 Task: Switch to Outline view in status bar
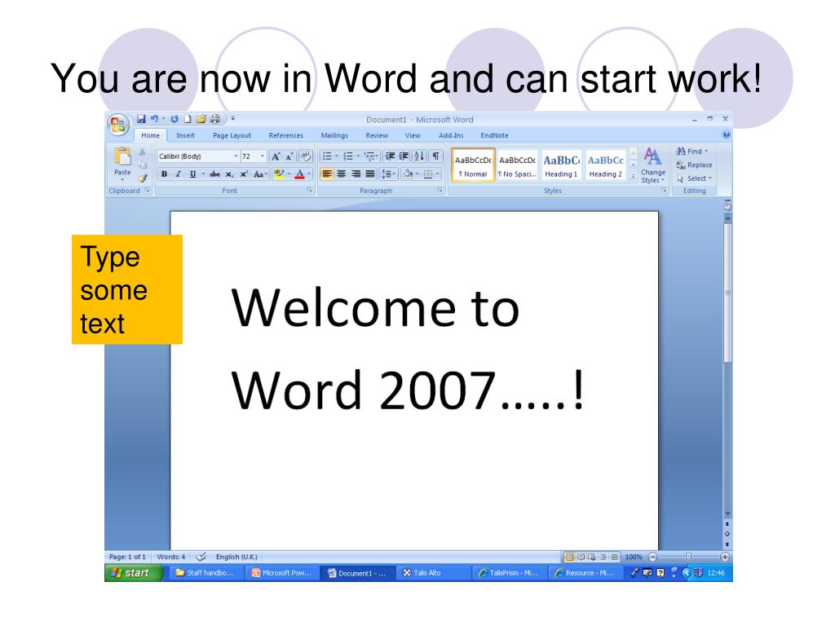click(x=603, y=557)
